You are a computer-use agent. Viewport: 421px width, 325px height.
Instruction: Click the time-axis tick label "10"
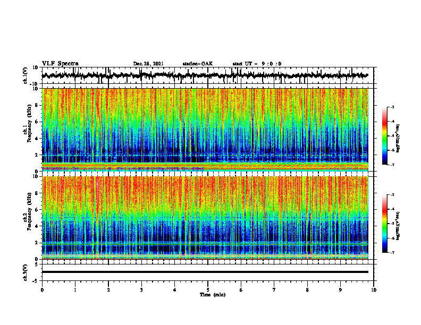click(x=374, y=290)
